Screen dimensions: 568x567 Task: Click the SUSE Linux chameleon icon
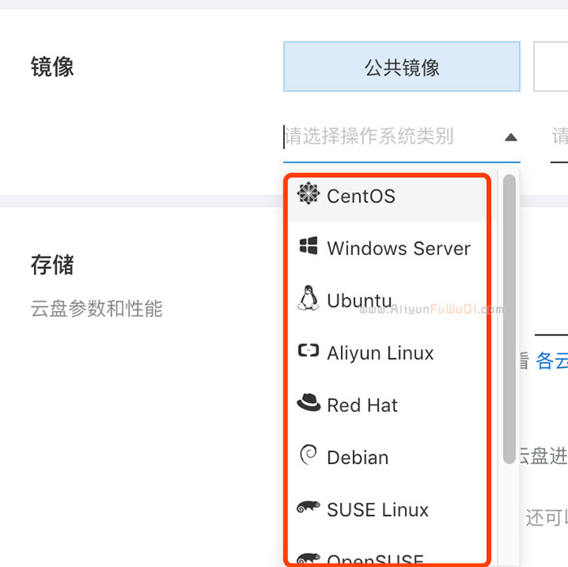[x=308, y=509]
